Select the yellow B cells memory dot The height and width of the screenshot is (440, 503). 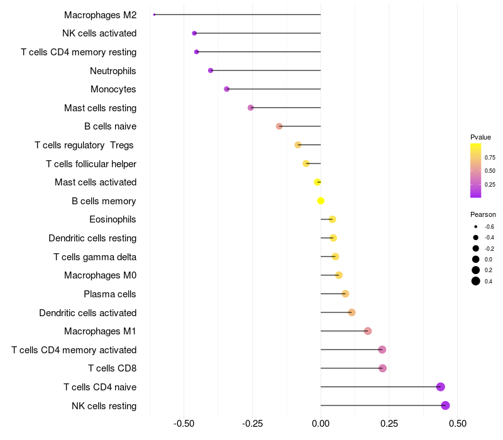pyautogui.click(x=321, y=201)
